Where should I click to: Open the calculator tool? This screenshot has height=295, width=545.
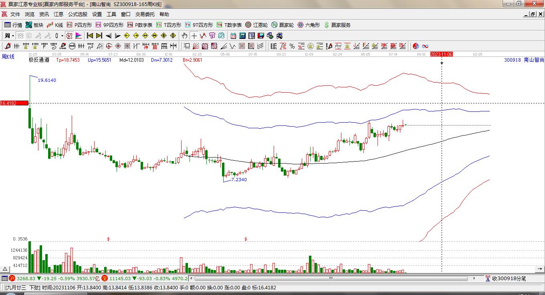pyautogui.click(x=242, y=36)
